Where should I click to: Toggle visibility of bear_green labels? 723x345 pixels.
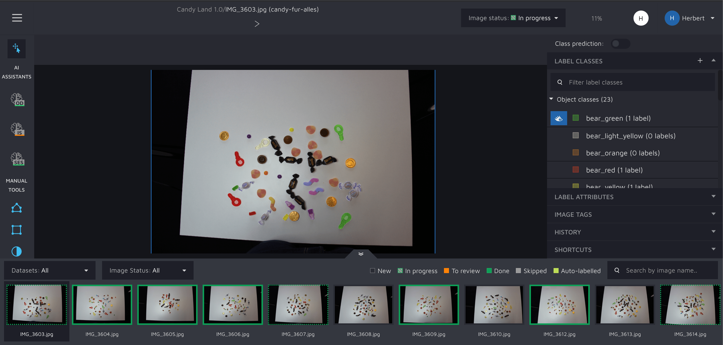[559, 118]
